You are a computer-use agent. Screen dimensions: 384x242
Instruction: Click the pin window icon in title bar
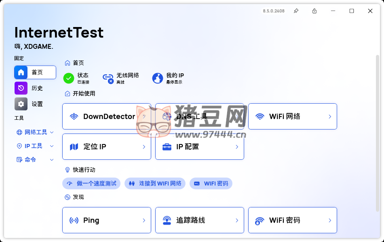[296, 11]
